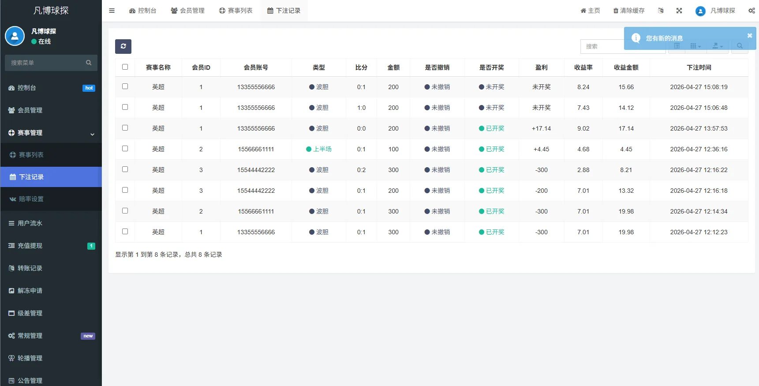Click the 0:2 score cell

coord(361,170)
